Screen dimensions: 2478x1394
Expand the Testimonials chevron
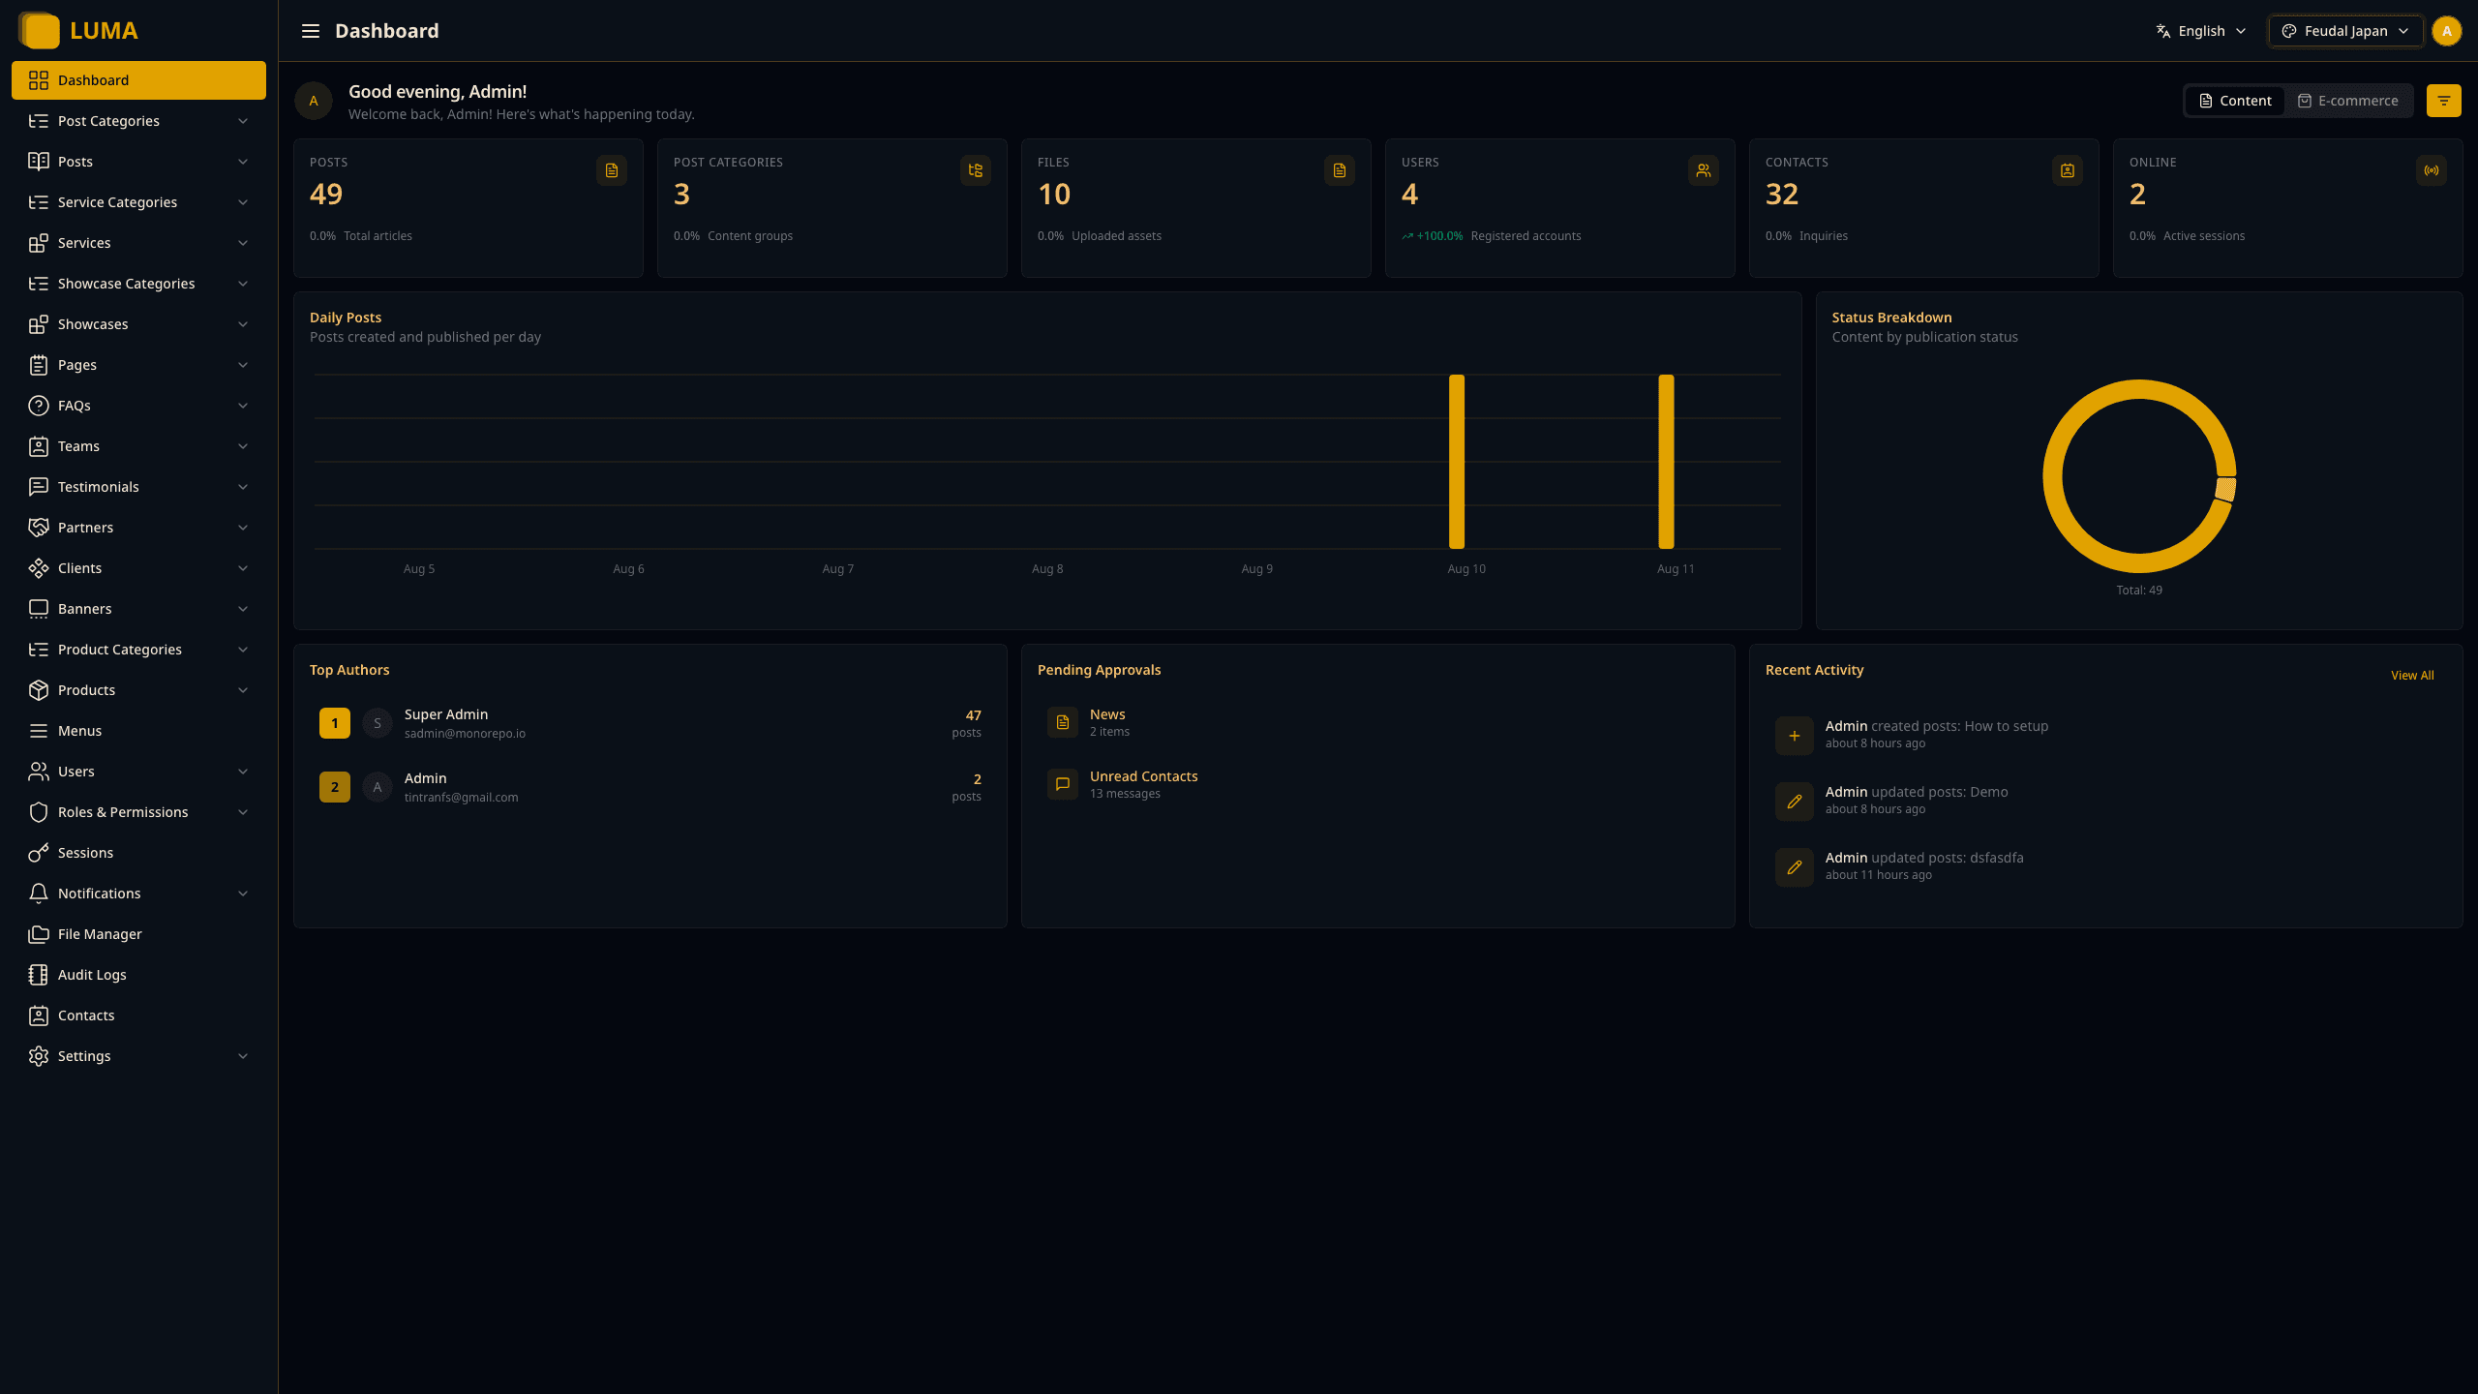243,487
